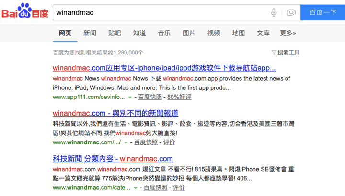Expand dropdown arrow beside www.winandmac.com/.../ URL

[126, 143]
